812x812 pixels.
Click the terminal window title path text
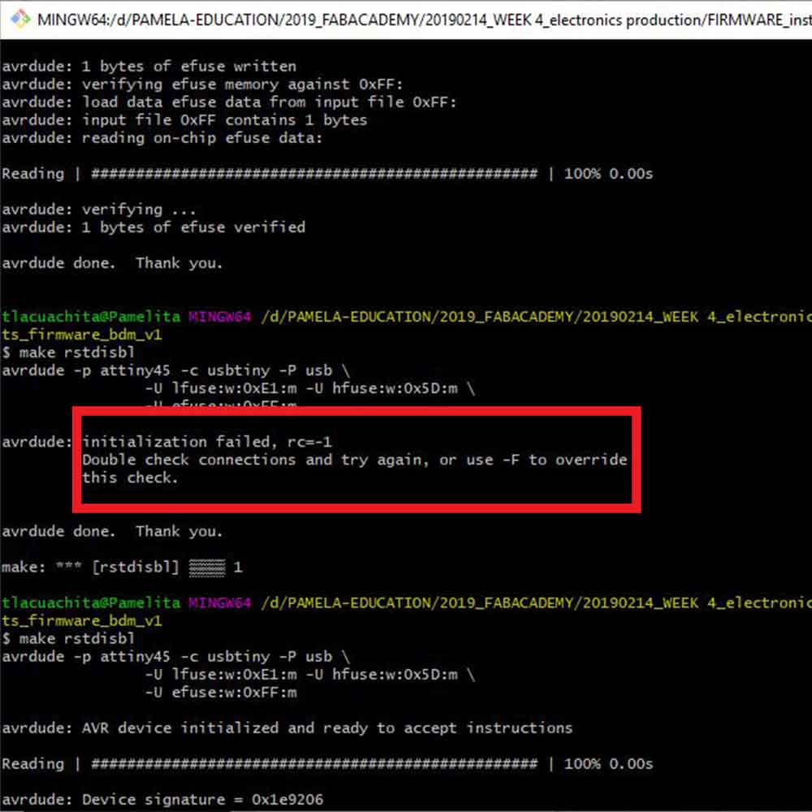(x=424, y=19)
